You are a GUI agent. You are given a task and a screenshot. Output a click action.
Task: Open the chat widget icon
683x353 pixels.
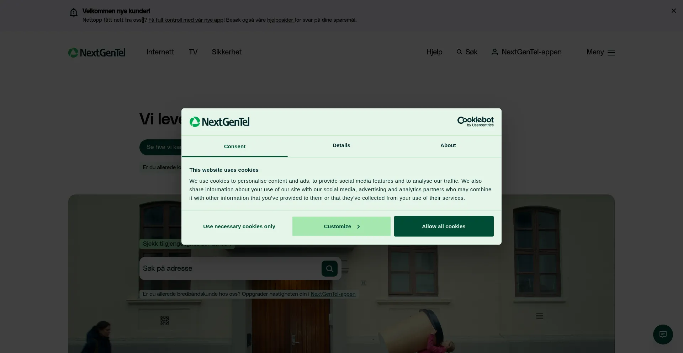pos(663,334)
